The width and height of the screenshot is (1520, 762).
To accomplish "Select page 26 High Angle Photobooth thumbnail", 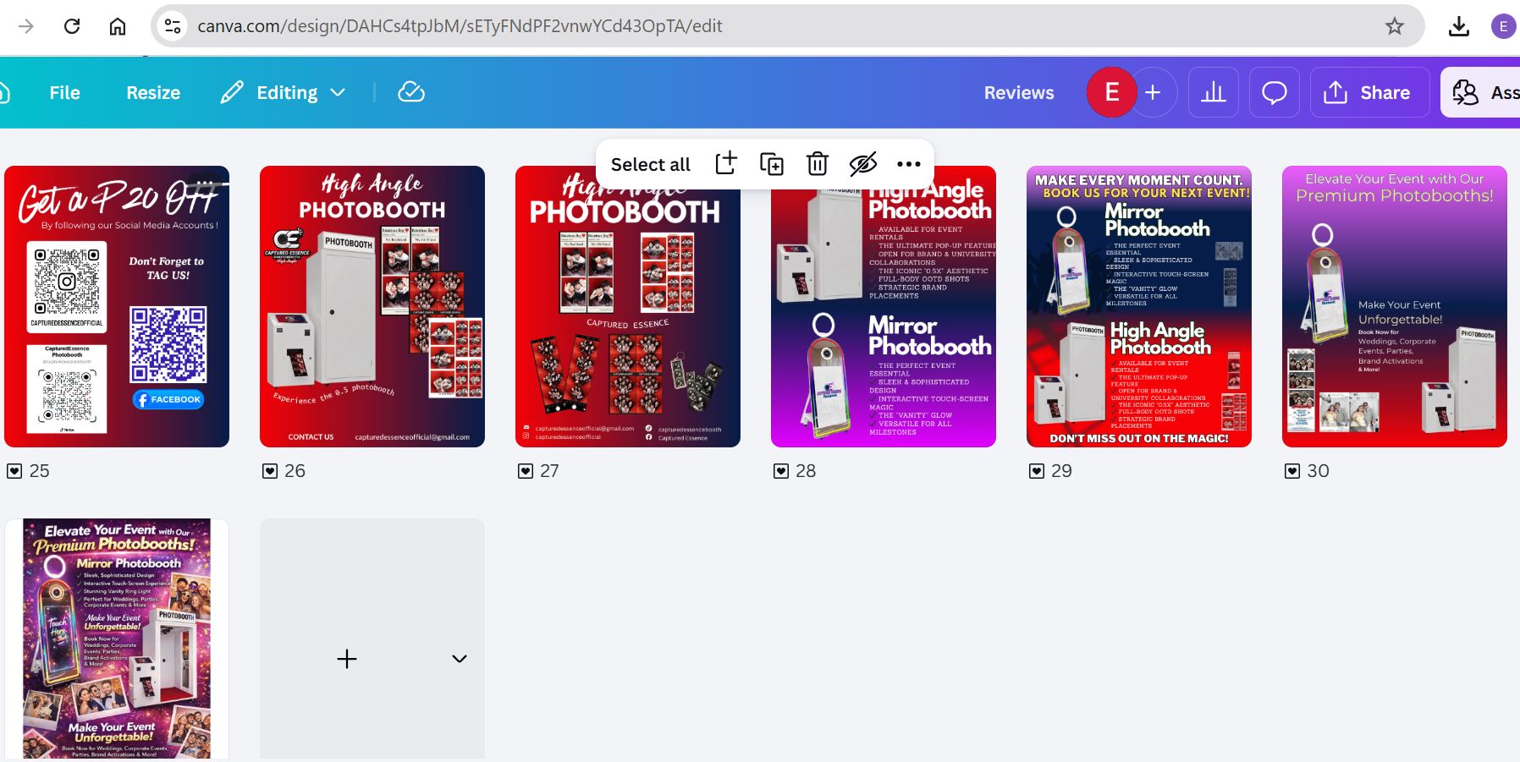I will (372, 306).
